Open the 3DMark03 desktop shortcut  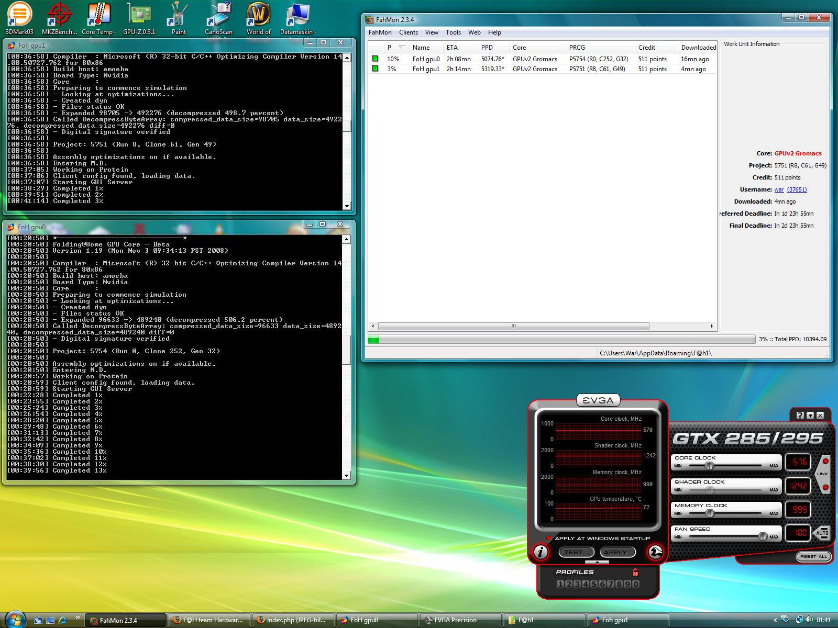point(19,18)
